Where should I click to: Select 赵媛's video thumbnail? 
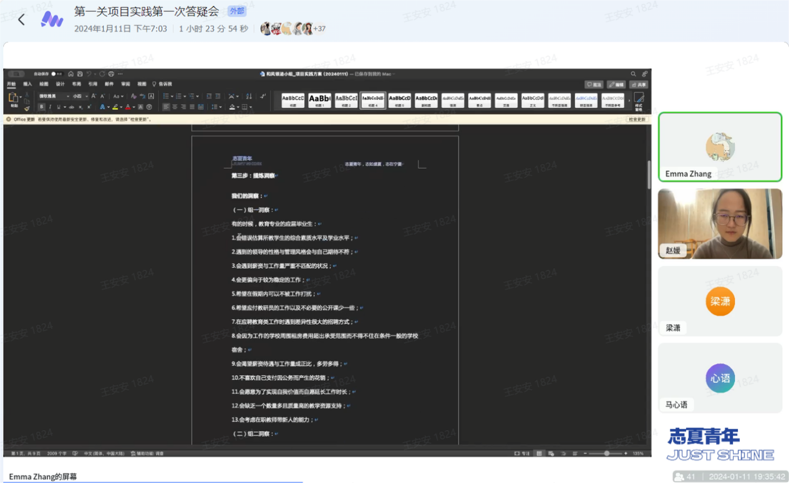[720, 224]
